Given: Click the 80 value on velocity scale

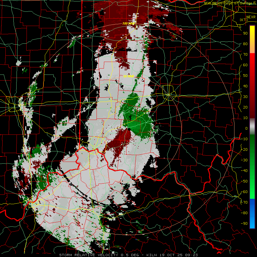Looking at the screenshot, I should 245,44.
